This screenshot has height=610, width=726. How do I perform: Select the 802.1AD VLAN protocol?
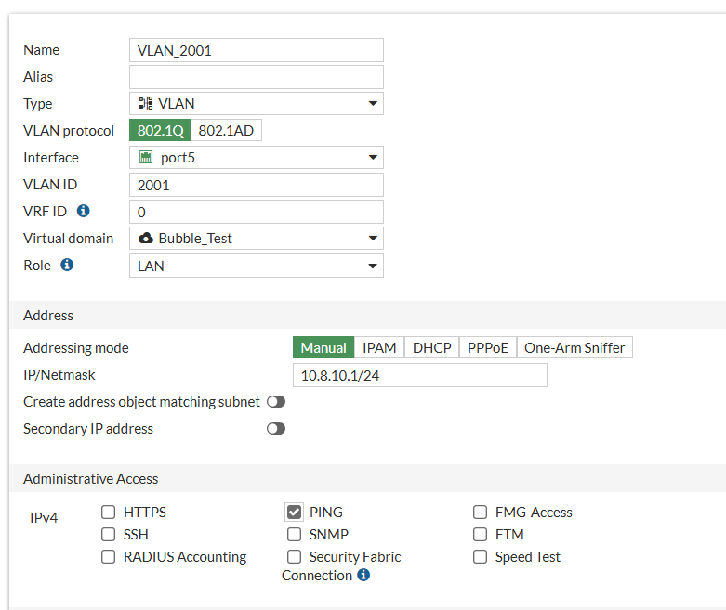(x=226, y=131)
